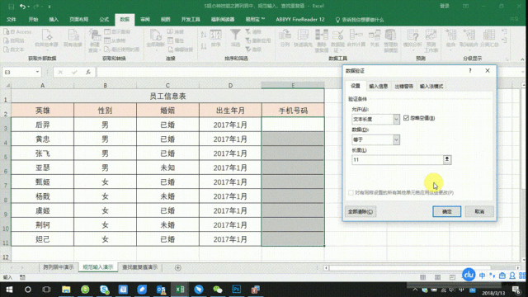This screenshot has width=528, height=297.
Task: Click the 预测工作表 Forecast Sheet icon
Action: point(431,40)
